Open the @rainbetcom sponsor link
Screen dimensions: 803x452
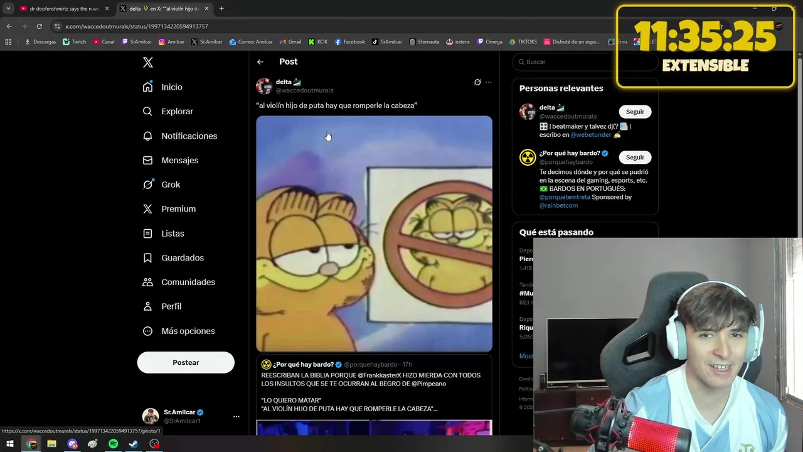[x=558, y=205]
